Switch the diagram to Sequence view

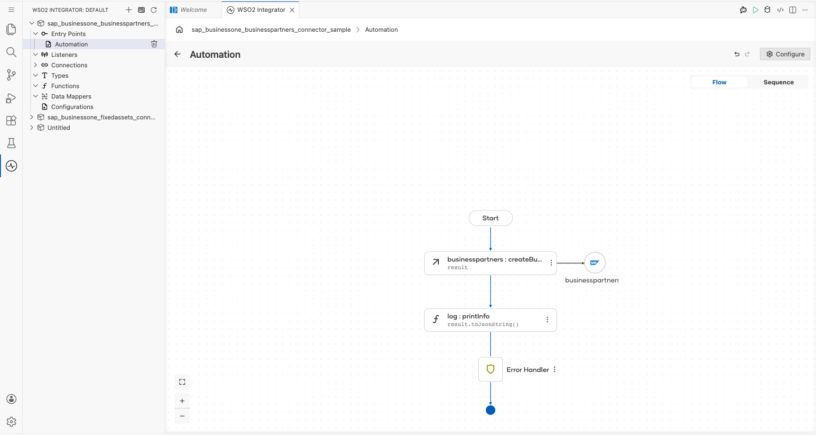(x=779, y=82)
